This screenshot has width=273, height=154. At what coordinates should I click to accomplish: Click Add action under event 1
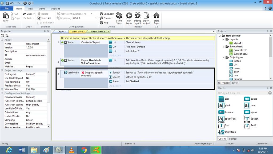(115, 55)
